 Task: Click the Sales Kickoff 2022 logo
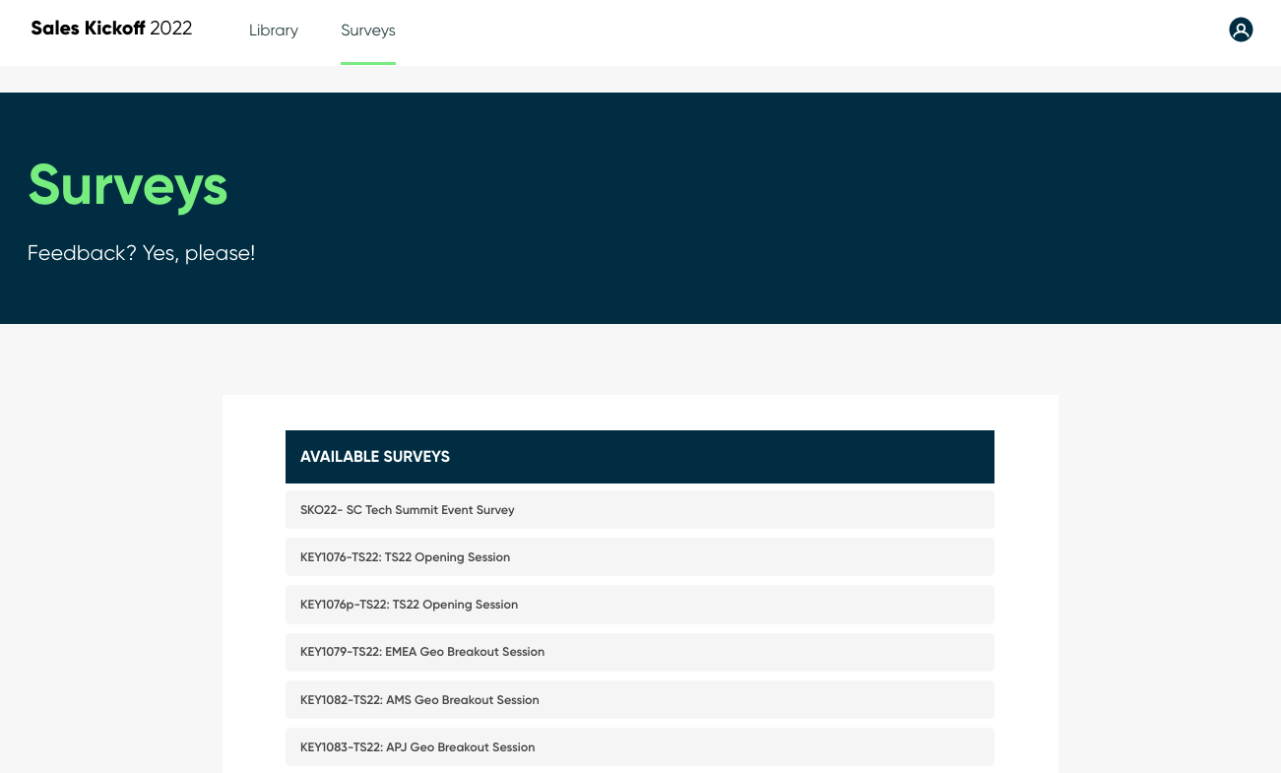pos(111,29)
